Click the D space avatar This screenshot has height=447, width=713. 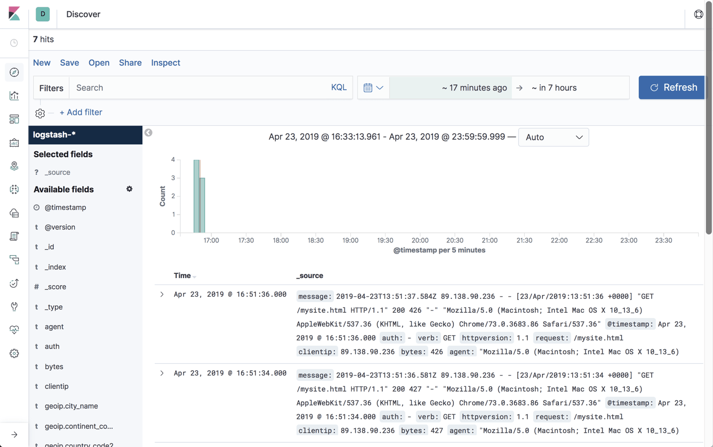(43, 14)
